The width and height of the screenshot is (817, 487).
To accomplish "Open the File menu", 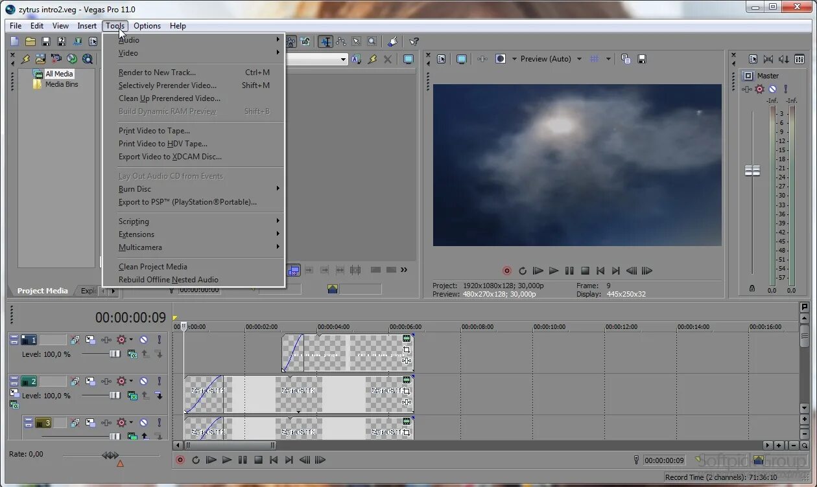I will (16, 26).
